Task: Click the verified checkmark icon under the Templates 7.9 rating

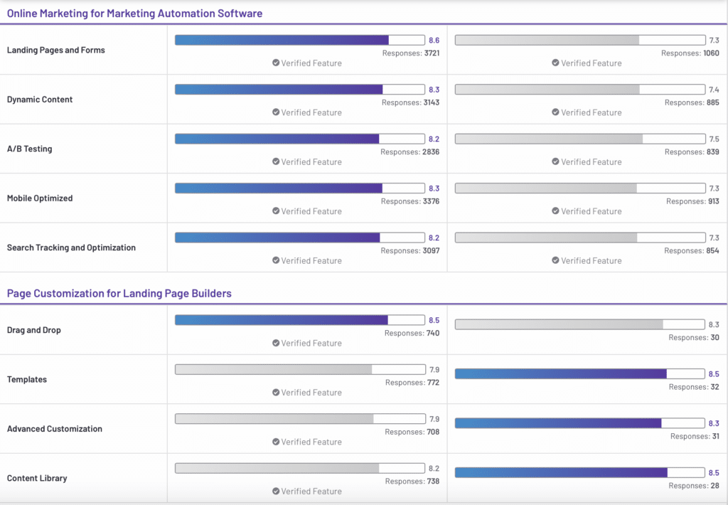Action: coord(276,392)
